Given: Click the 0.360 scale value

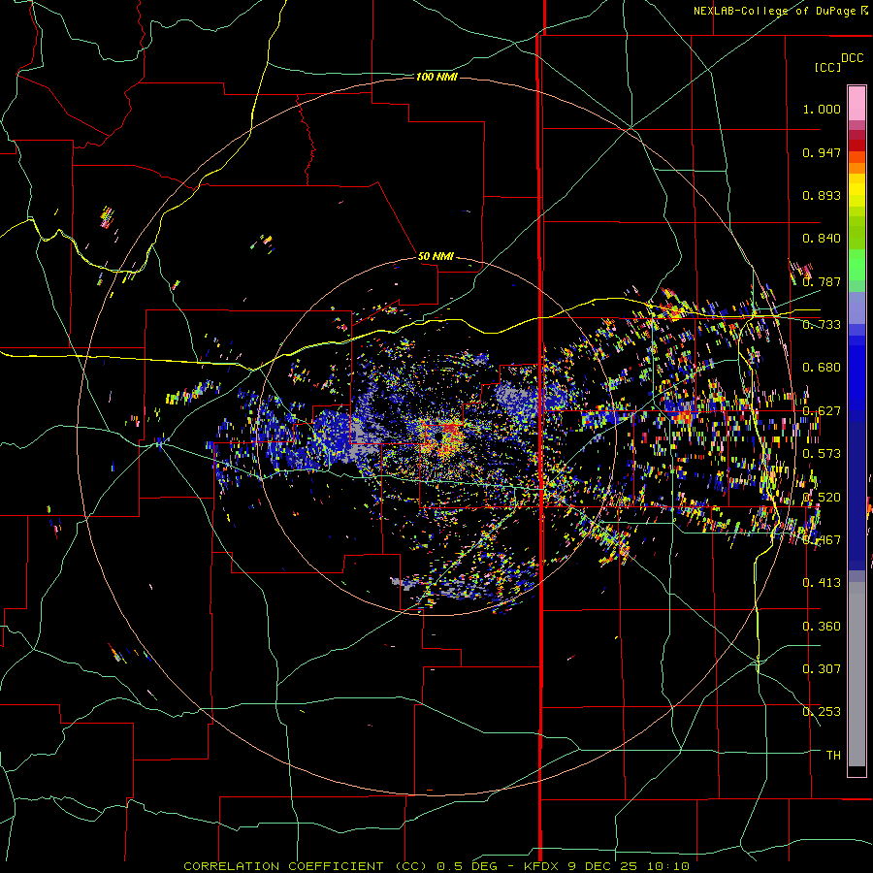Looking at the screenshot, I should coord(822,627).
